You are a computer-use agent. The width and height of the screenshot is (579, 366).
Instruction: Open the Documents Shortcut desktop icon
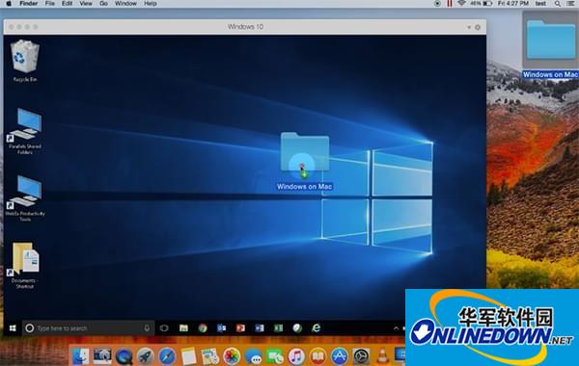[x=24, y=266]
